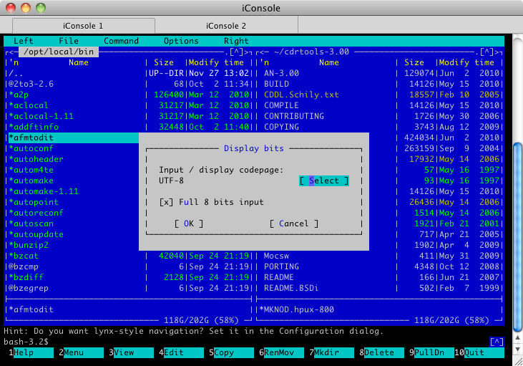523x366 pixels.
Task: Sort right panel by Name column
Action: coord(329,62)
